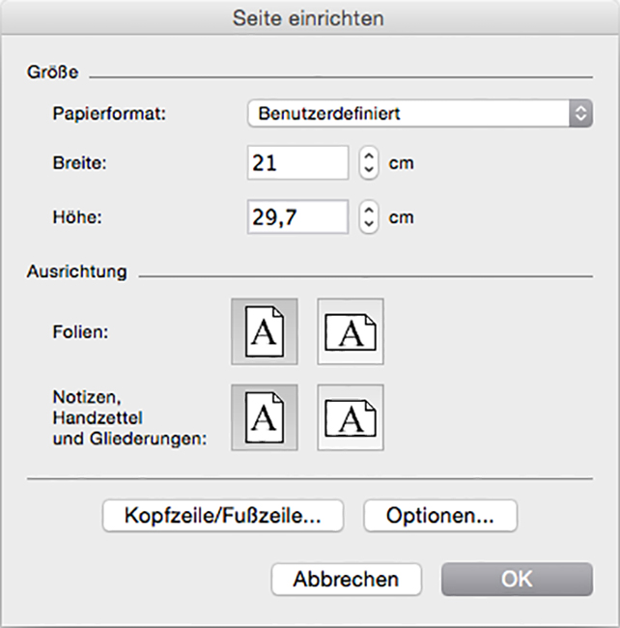Image resolution: width=620 pixels, height=628 pixels.
Task: Click the Seite einrichten title bar
Action: (308, 18)
